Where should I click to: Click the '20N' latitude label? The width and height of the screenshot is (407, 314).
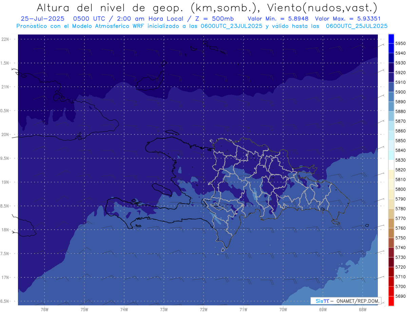[x=5, y=134]
